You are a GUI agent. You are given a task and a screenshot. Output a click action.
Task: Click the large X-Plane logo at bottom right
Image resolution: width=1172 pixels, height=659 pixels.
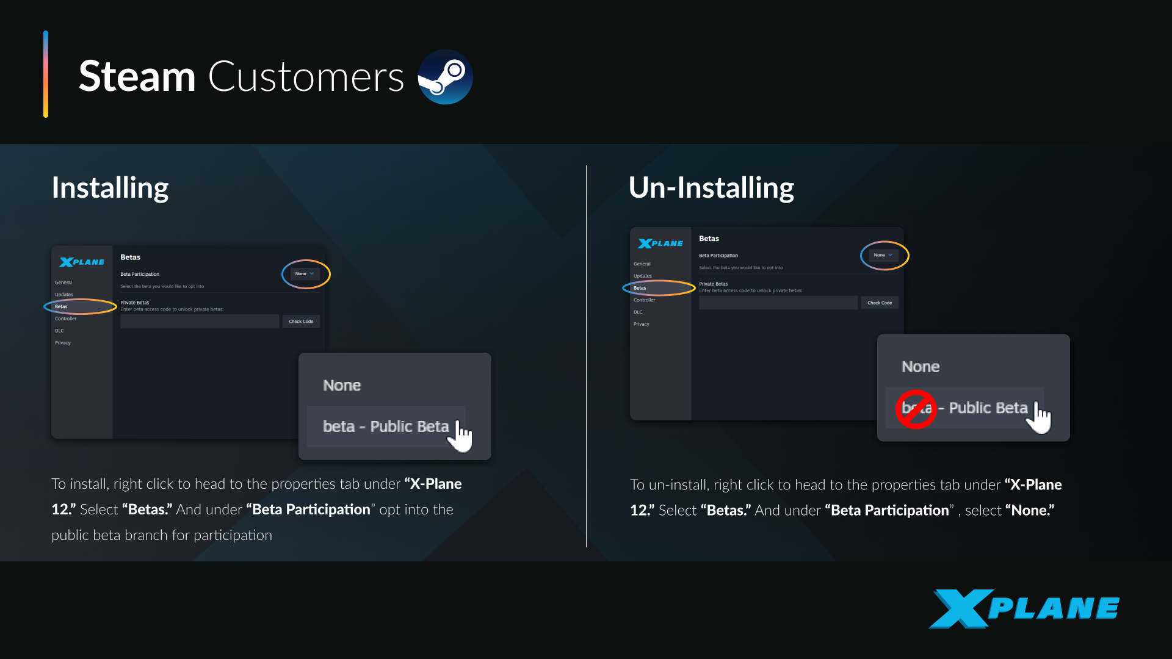pos(1024,608)
